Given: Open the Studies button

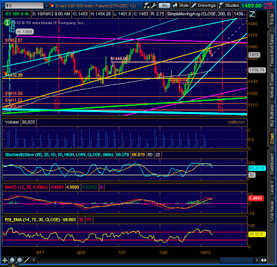Looking at the screenshot, I should pyautogui.click(x=229, y=6).
